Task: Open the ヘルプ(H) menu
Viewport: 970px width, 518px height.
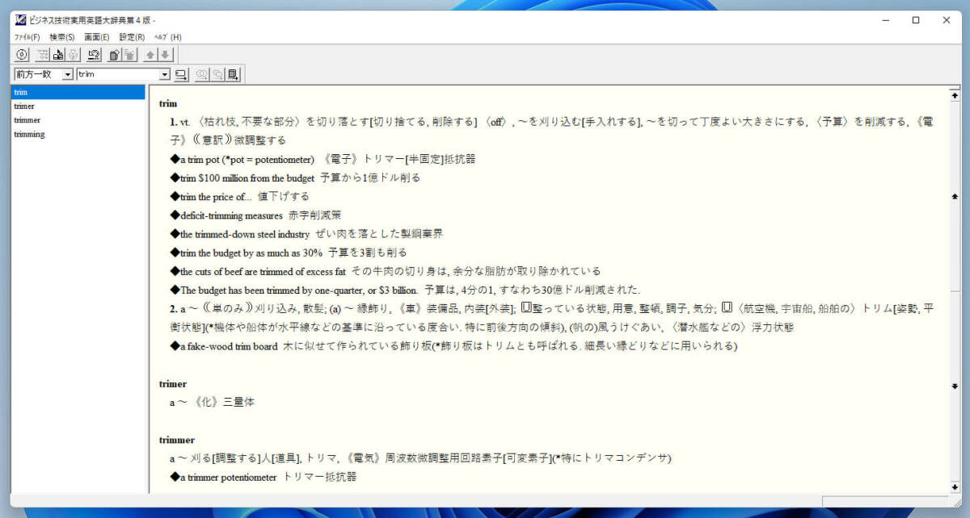Action: point(167,37)
